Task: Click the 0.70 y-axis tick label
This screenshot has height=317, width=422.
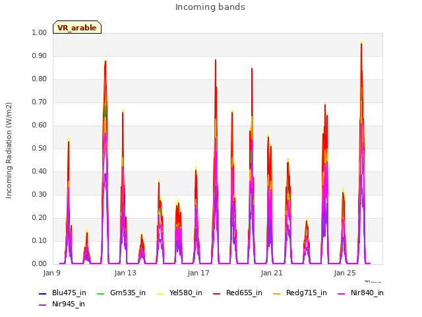Action: tap(40, 102)
